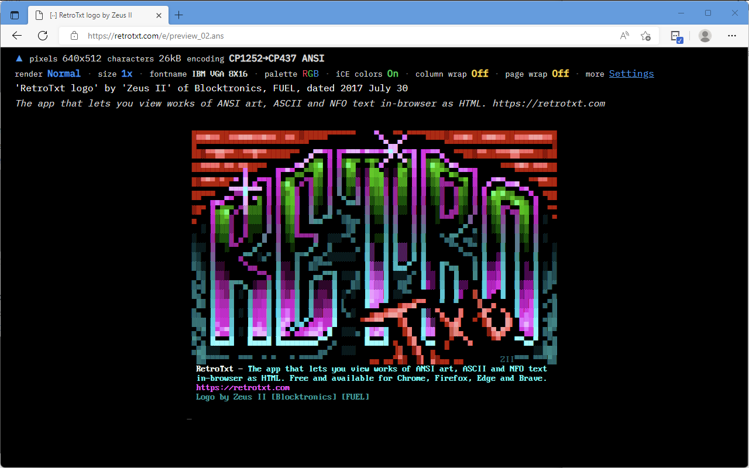Toggle column wrap Off
Screen dimensions: 749x468
(480, 74)
